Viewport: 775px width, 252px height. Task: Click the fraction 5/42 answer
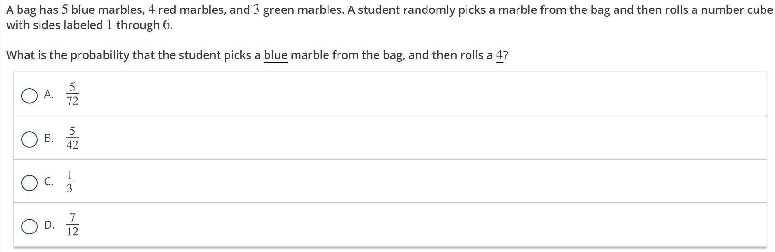[72, 138]
